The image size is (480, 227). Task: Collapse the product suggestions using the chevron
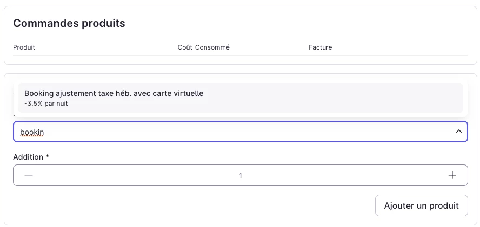coord(458,132)
